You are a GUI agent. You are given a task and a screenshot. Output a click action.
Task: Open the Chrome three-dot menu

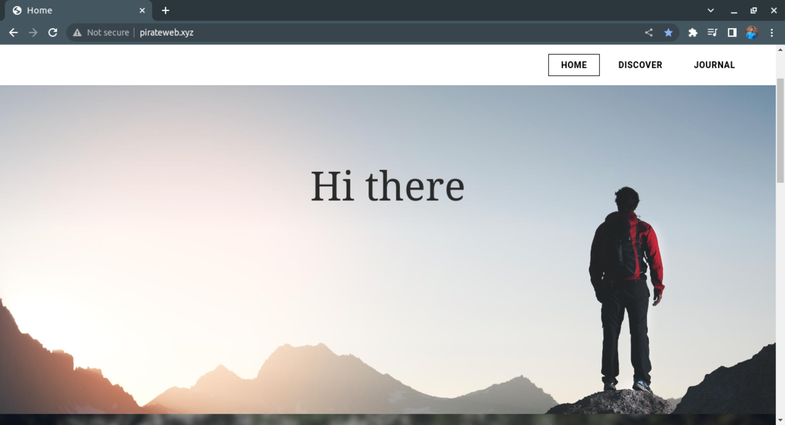click(x=772, y=33)
